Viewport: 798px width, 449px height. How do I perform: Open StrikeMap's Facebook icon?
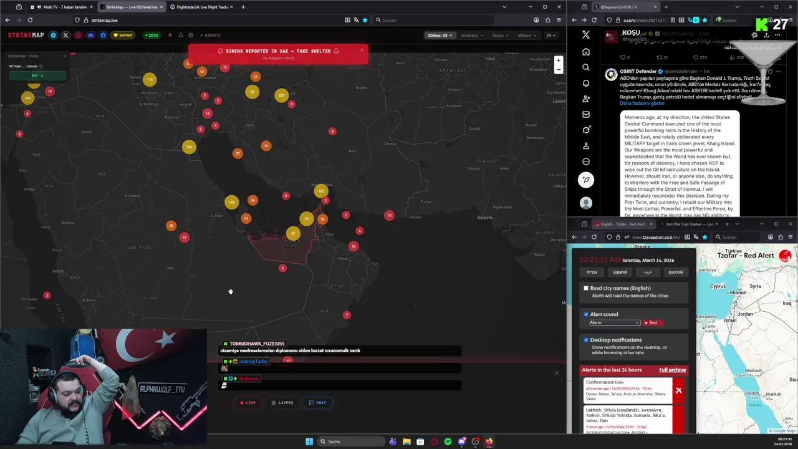103,35
